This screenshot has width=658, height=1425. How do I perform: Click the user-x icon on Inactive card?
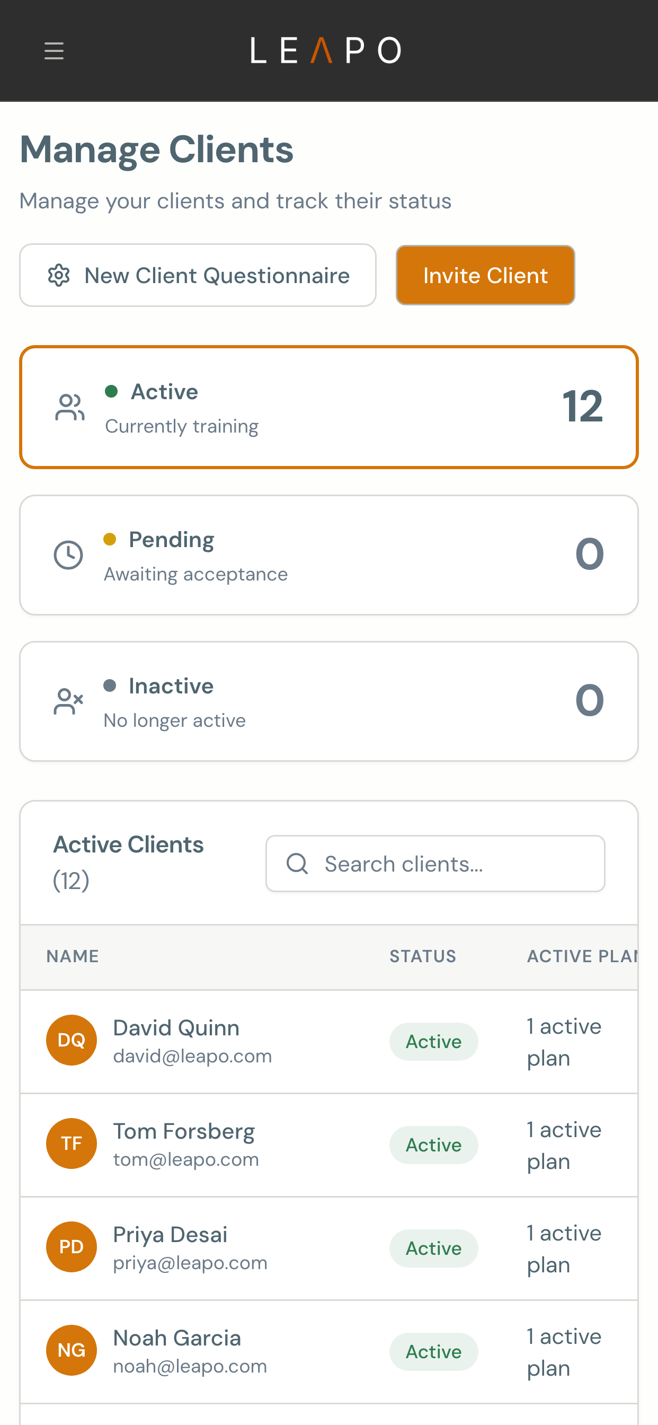point(68,701)
